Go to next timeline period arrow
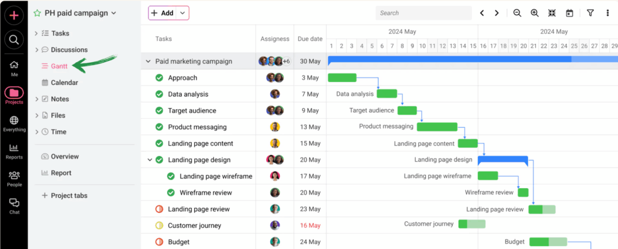 (x=497, y=13)
